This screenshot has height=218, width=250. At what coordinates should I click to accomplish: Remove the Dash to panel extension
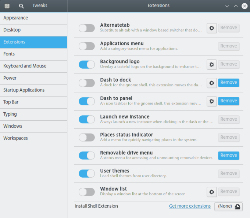point(229,101)
